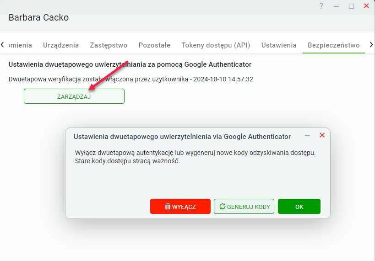
Task: Switch to the Zastępstwo tab
Action: point(109,45)
